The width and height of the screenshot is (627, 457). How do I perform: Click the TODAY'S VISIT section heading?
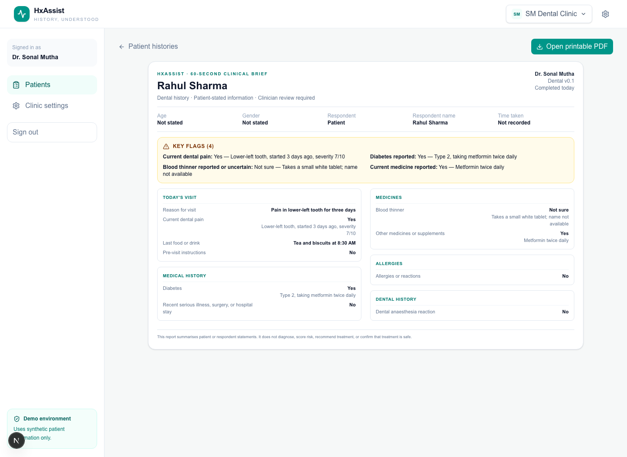[x=179, y=198]
